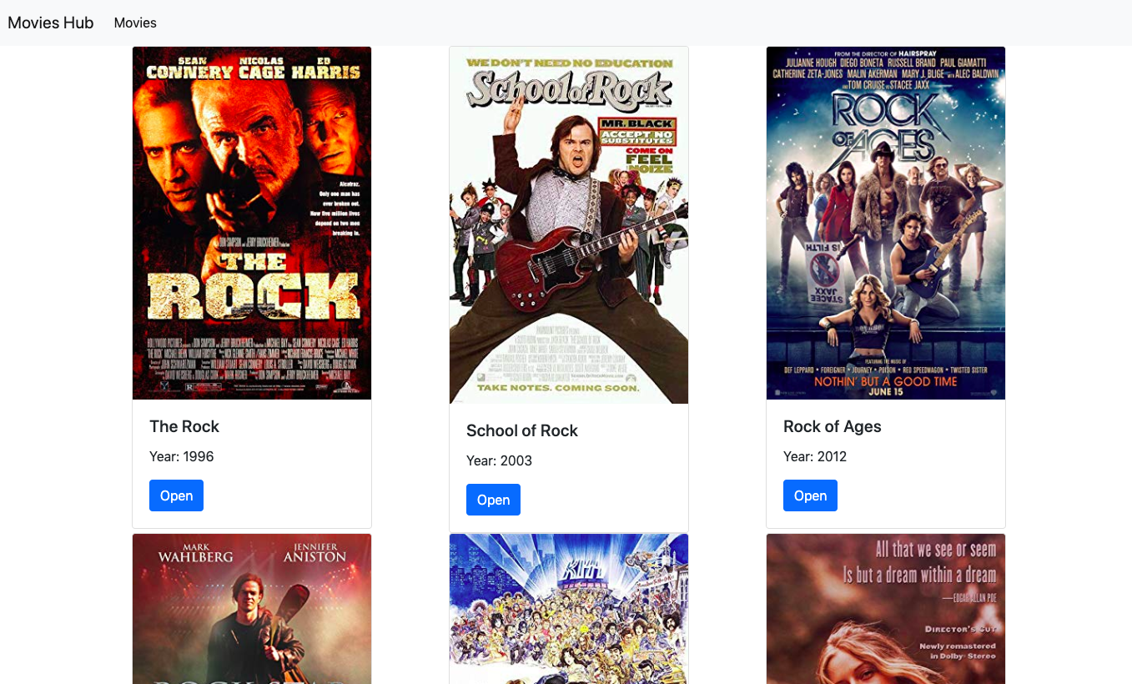Viewport: 1132px width, 684px height.
Task: Select the Rock of Ages card title
Action: pos(833,426)
